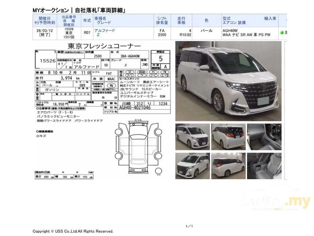Select the FA shift value in table
The image size is (314, 236).
[x=162, y=31]
